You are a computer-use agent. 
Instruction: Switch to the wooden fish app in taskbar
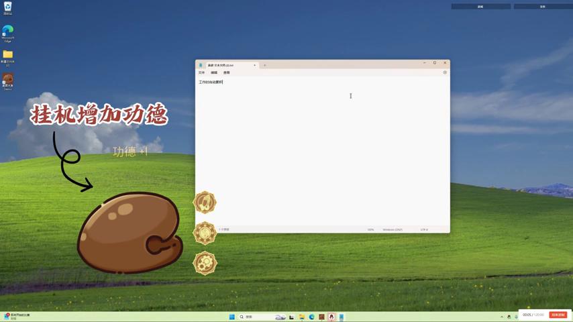tap(321, 317)
